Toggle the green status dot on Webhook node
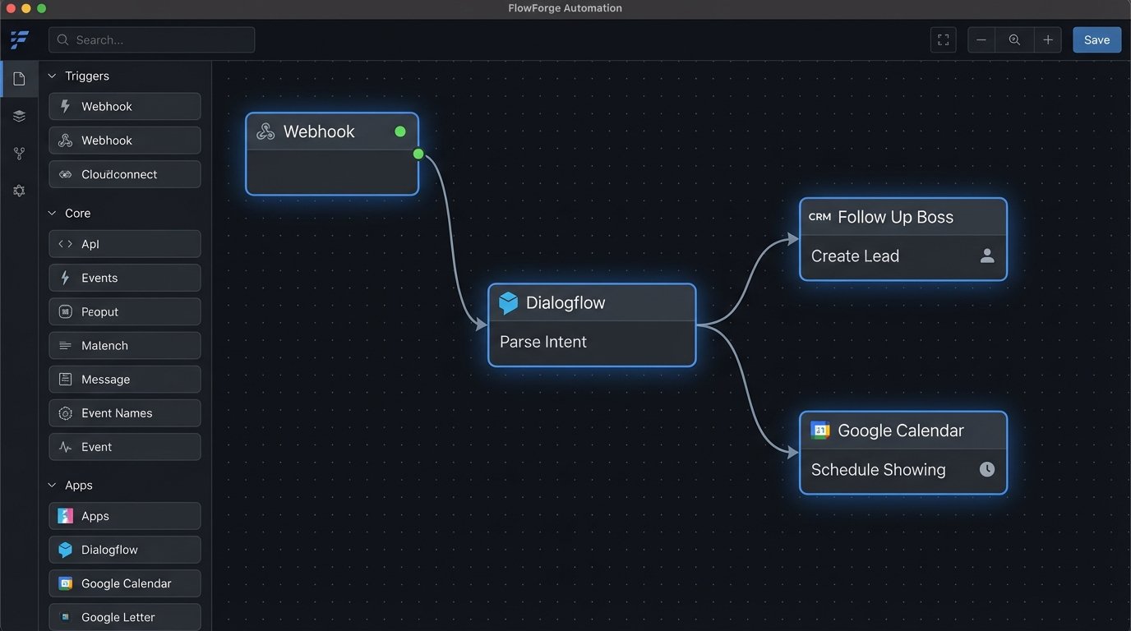 (x=400, y=131)
